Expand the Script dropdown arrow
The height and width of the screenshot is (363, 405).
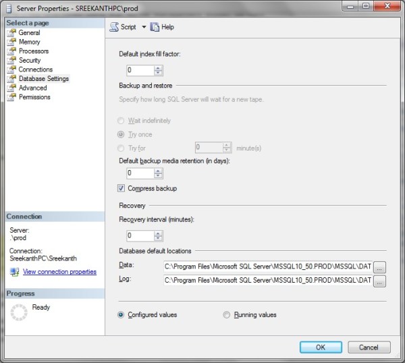point(143,27)
